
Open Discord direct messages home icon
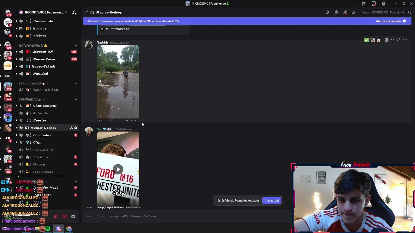pos(8,12)
